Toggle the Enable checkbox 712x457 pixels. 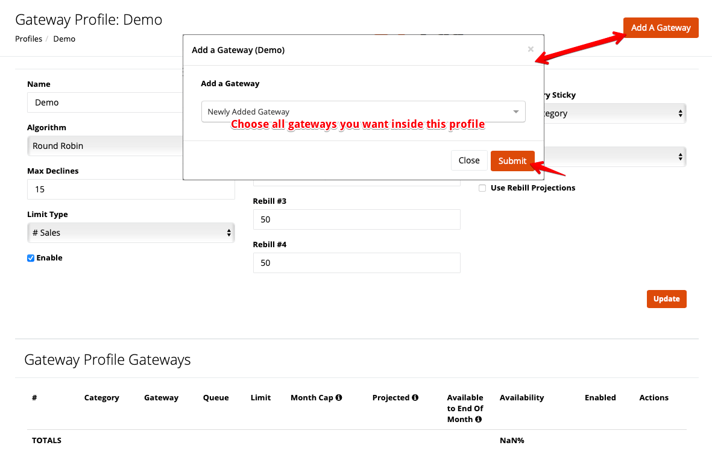point(31,258)
